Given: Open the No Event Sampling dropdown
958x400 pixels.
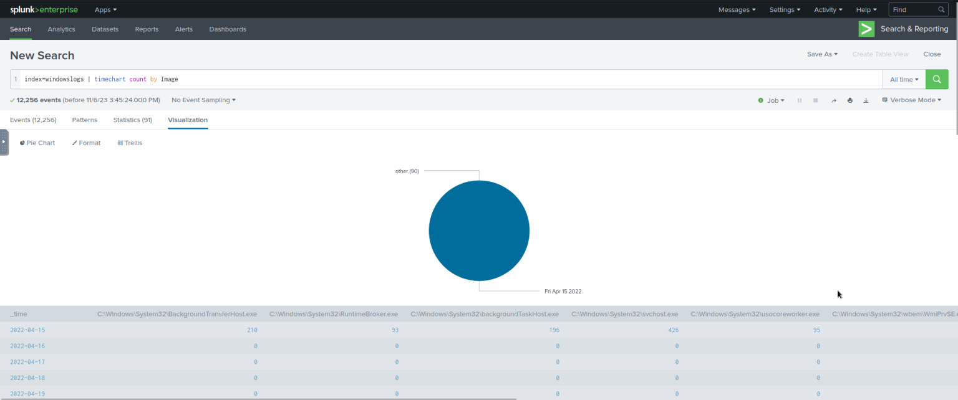Looking at the screenshot, I should (x=203, y=100).
